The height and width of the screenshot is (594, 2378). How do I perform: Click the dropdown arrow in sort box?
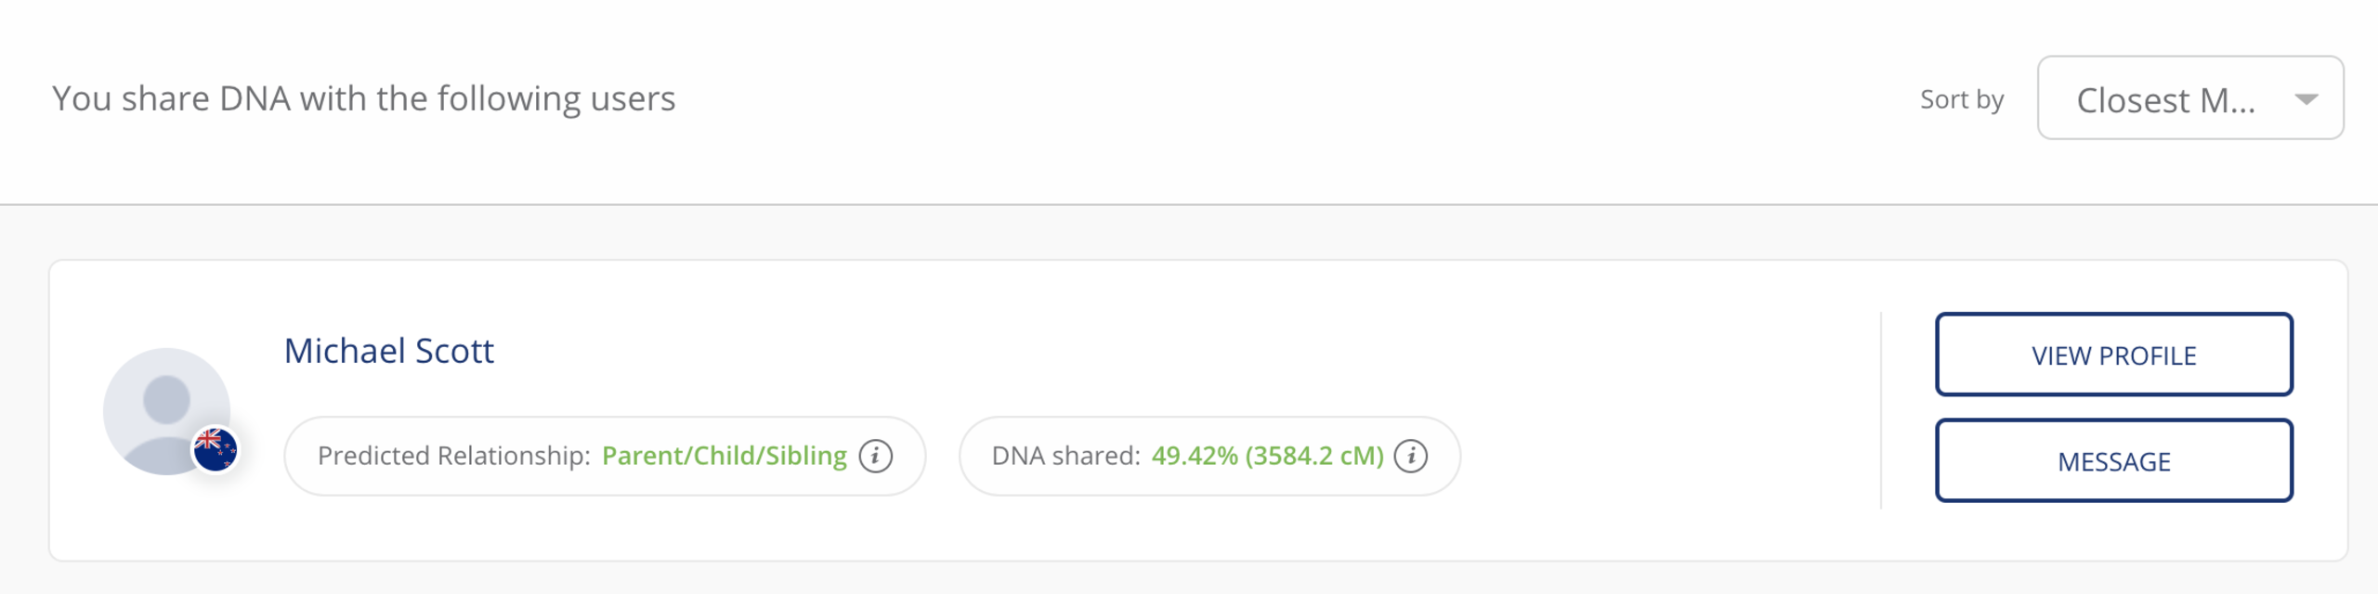click(x=2306, y=99)
